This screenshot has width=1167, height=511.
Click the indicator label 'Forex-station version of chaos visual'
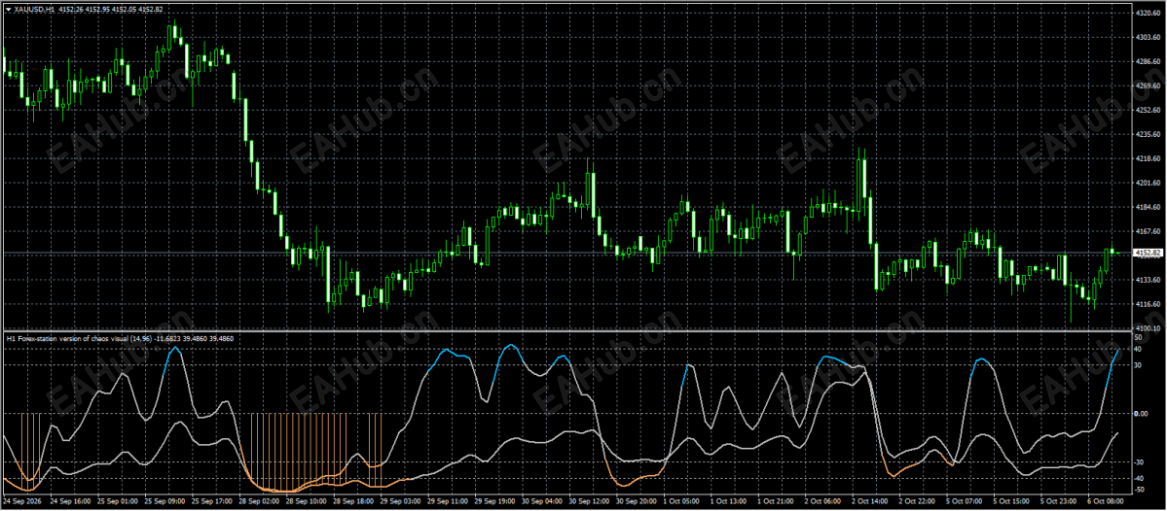(71, 339)
